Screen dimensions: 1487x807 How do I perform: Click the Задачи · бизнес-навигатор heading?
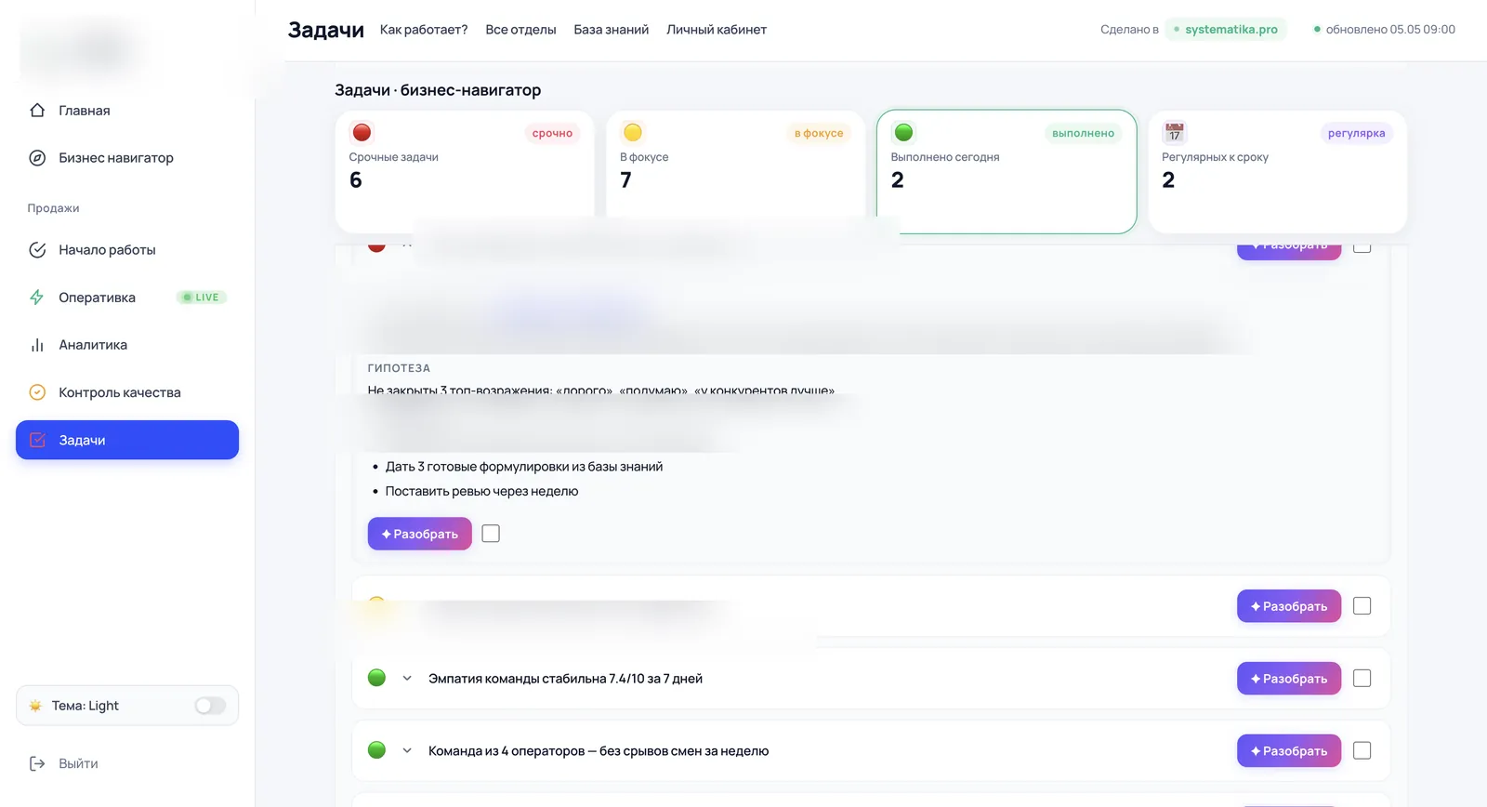[438, 90]
